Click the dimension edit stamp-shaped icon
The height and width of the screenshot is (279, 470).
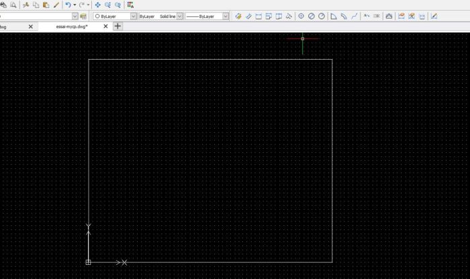[389, 16]
